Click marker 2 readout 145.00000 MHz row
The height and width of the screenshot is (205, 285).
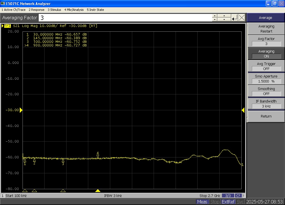56,38
